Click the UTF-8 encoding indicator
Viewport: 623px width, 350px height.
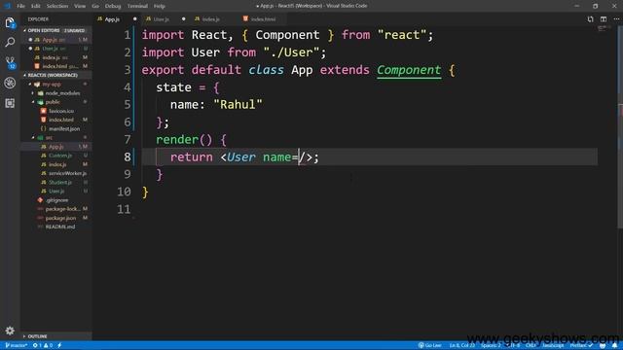[x=514, y=345]
